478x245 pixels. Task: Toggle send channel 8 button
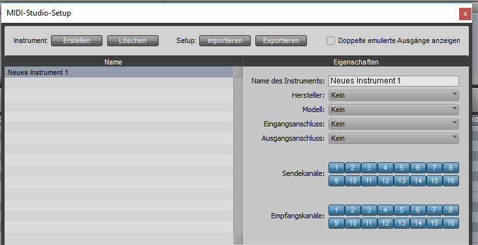[x=451, y=167]
